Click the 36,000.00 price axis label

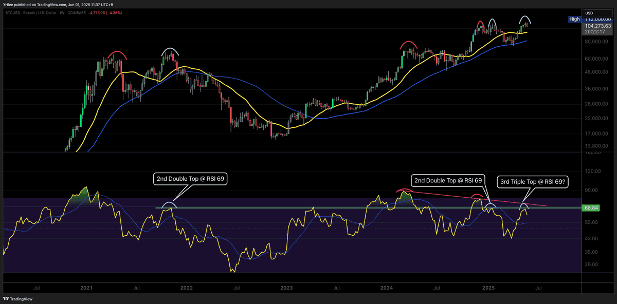coord(595,89)
